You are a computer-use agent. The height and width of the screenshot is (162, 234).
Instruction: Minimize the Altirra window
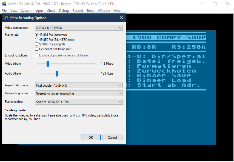coord(202,4)
